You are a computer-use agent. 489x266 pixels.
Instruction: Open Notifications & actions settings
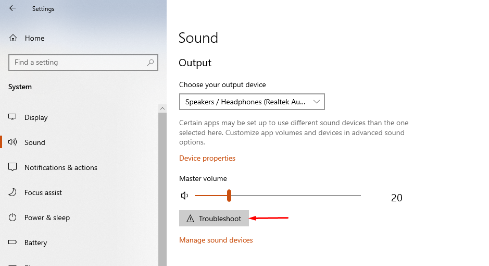pyautogui.click(x=61, y=167)
